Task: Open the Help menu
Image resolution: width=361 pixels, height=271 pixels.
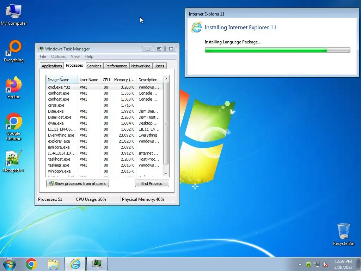Action: tap(89, 56)
